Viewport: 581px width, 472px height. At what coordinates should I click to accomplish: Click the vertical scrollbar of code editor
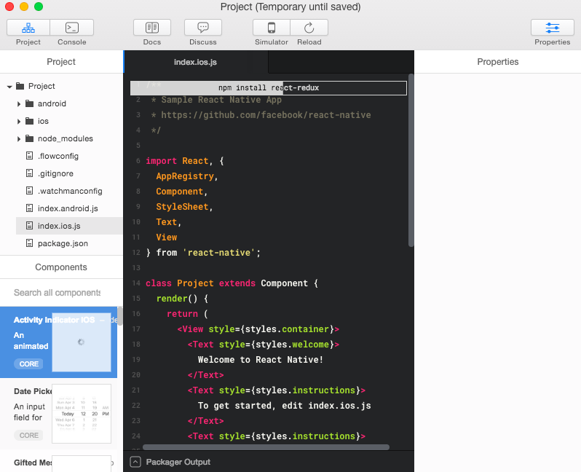click(411, 160)
